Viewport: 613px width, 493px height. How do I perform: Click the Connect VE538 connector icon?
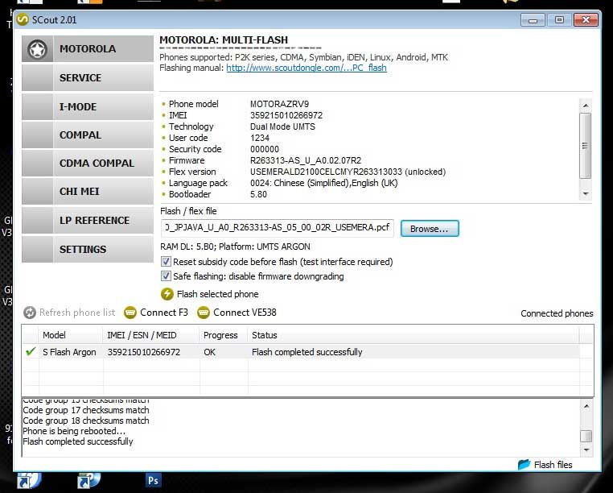[204, 313]
